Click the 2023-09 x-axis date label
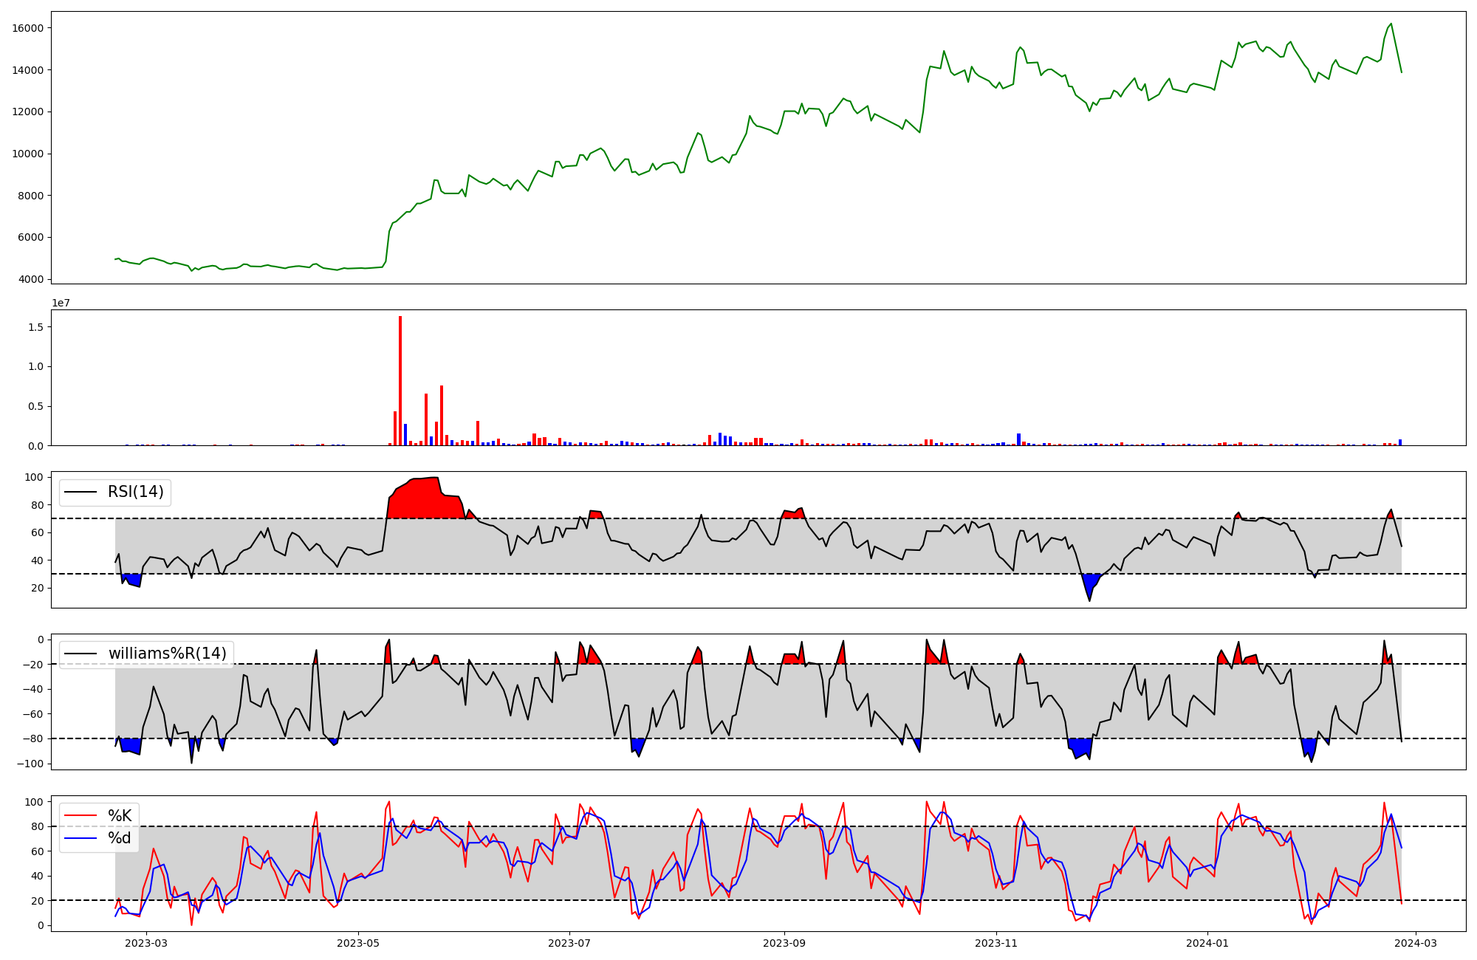This screenshot has width=1477, height=960. click(784, 942)
